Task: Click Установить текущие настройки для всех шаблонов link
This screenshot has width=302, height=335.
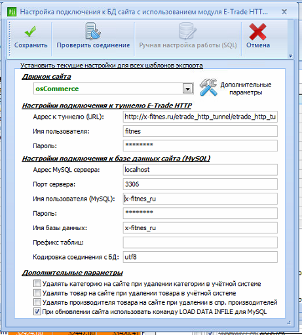Action: (111, 66)
